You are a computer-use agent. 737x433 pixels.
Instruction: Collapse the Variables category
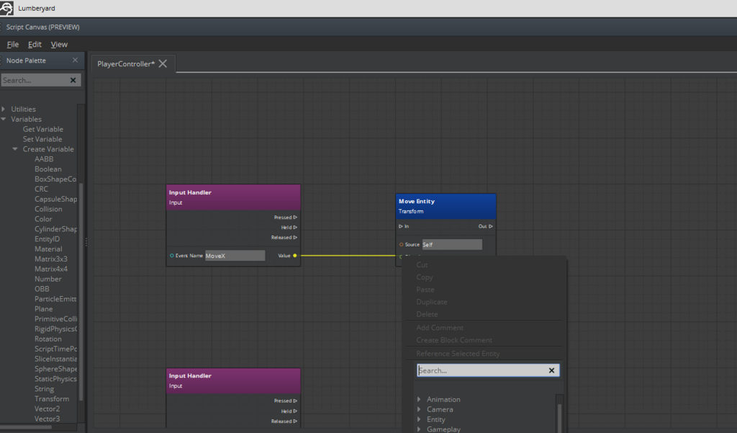4,119
